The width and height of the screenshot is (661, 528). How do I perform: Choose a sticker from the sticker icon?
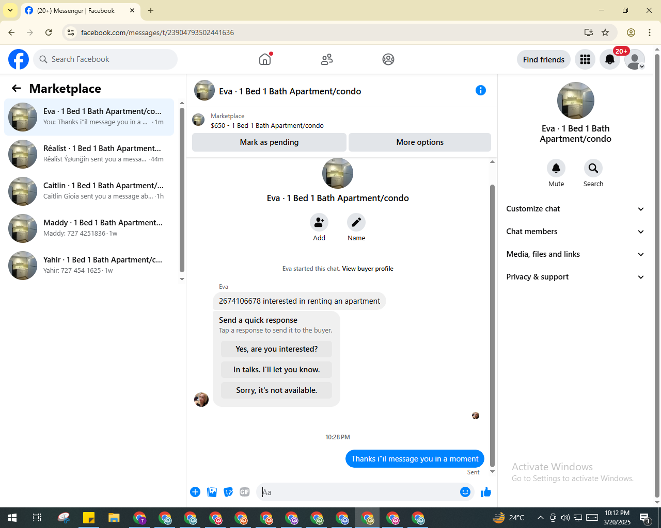[228, 492]
